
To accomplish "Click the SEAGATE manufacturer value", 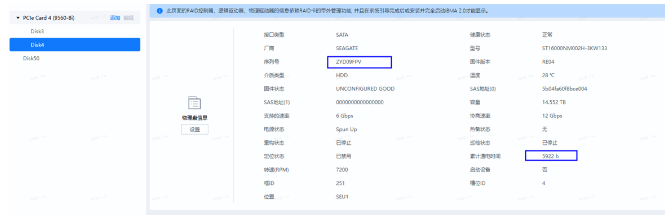I will click(x=347, y=48).
